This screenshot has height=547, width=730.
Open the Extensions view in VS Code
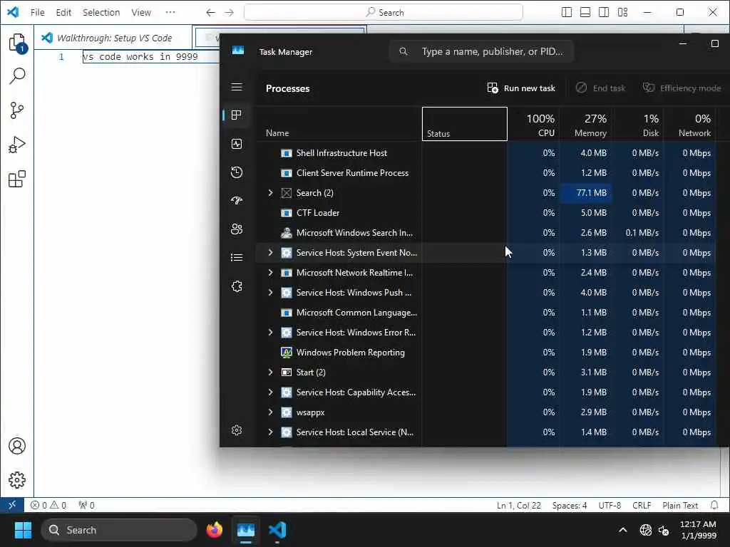tap(17, 179)
